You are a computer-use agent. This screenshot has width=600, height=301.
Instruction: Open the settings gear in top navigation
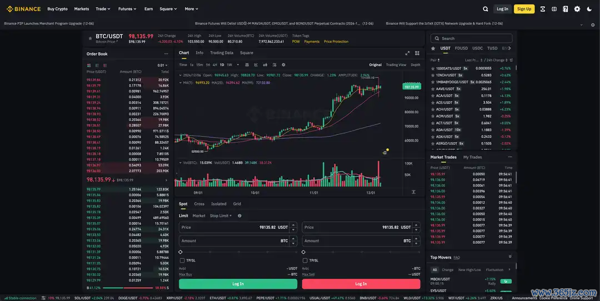[x=577, y=9]
